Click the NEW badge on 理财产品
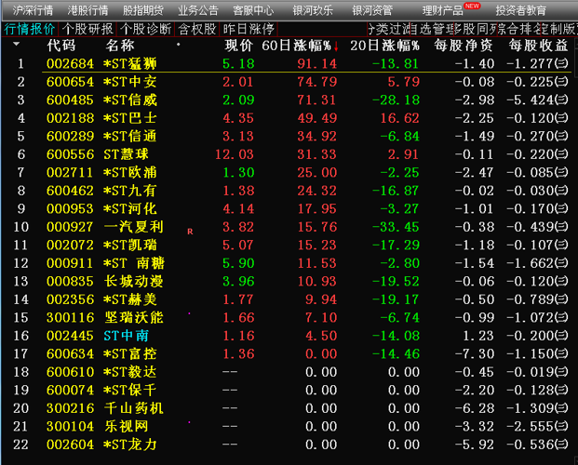 click(484, 5)
